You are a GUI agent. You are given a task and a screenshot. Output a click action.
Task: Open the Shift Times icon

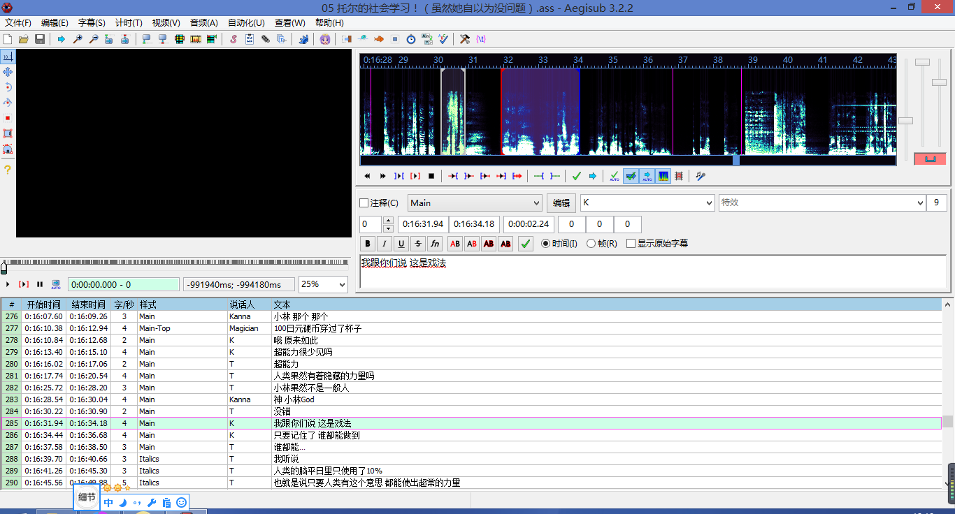(x=346, y=39)
